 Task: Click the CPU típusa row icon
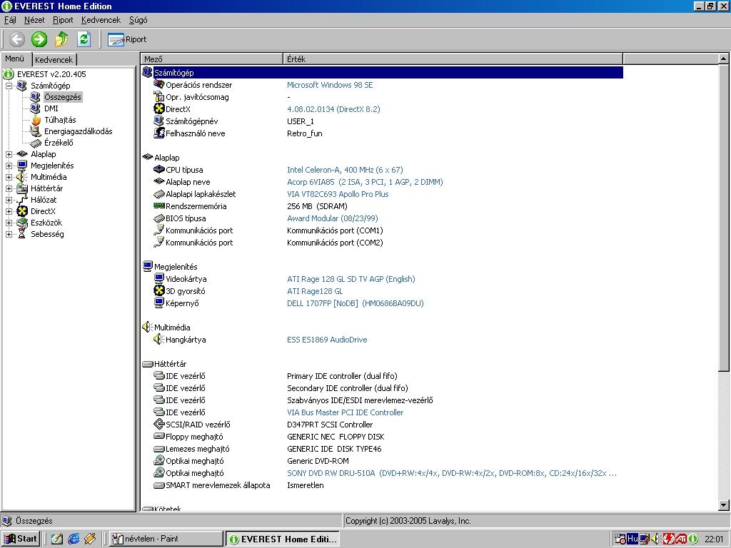tap(159, 169)
